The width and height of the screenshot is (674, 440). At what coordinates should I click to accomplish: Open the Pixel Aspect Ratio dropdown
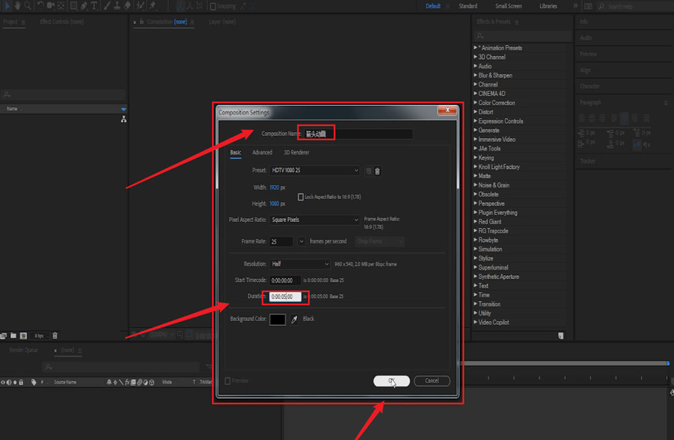[x=314, y=220]
